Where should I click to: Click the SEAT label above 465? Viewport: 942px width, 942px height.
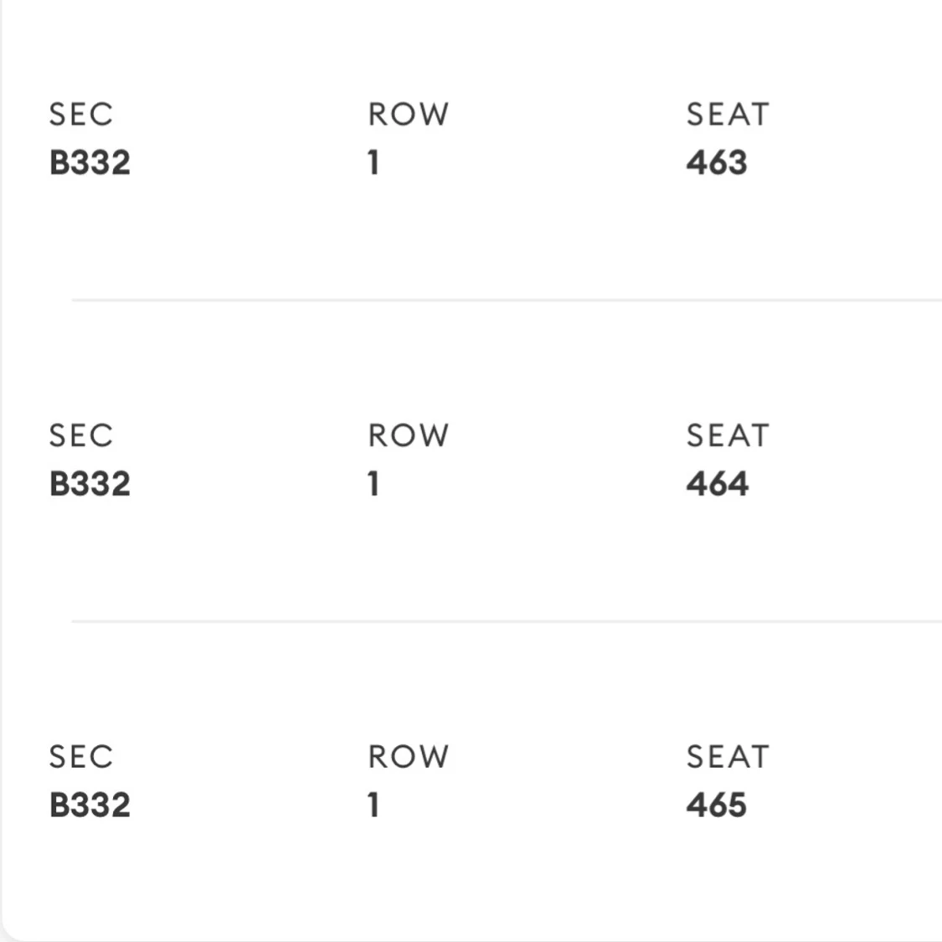[728, 756]
